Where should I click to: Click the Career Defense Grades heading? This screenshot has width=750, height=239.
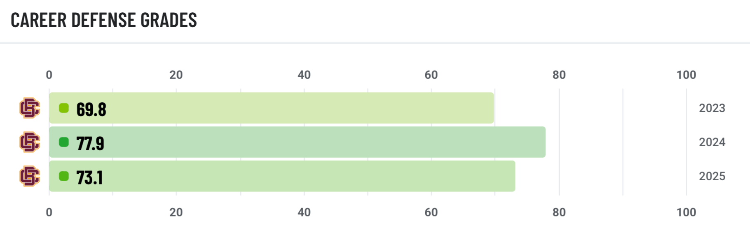pyautogui.click(x=104, y=20)
